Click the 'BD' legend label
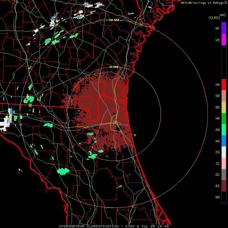Viewport: 228px width, 228px height. point(217,107)
